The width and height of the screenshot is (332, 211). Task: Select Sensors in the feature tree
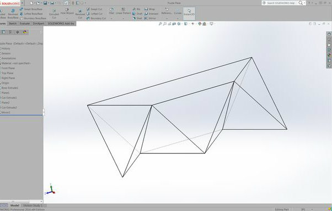pyautogui.click(x=6, y=53)
